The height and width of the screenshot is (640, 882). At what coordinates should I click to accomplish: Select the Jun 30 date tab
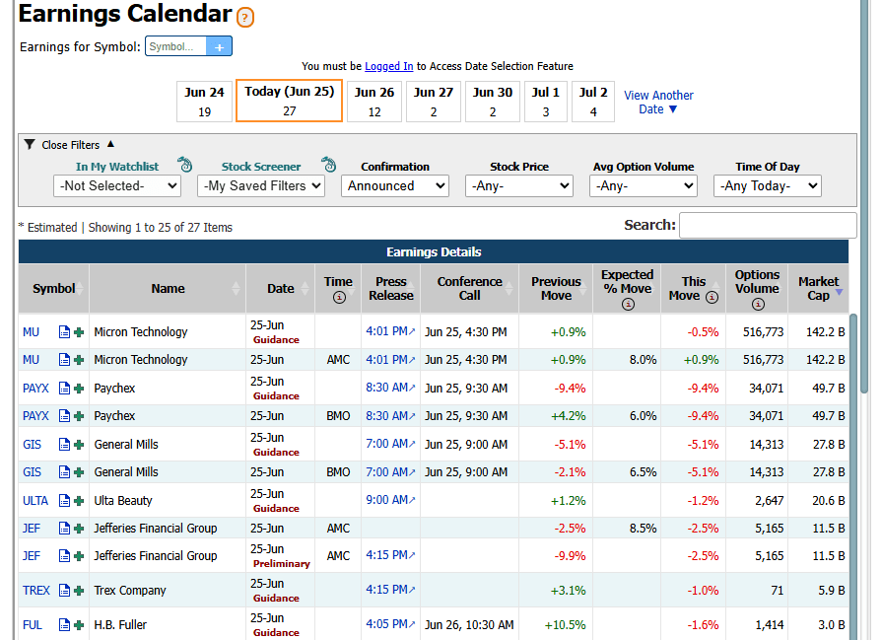click(x=492, y=102)
